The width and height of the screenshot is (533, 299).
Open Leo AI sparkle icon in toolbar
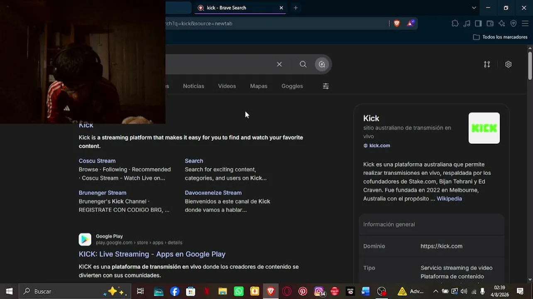[502, 24]
